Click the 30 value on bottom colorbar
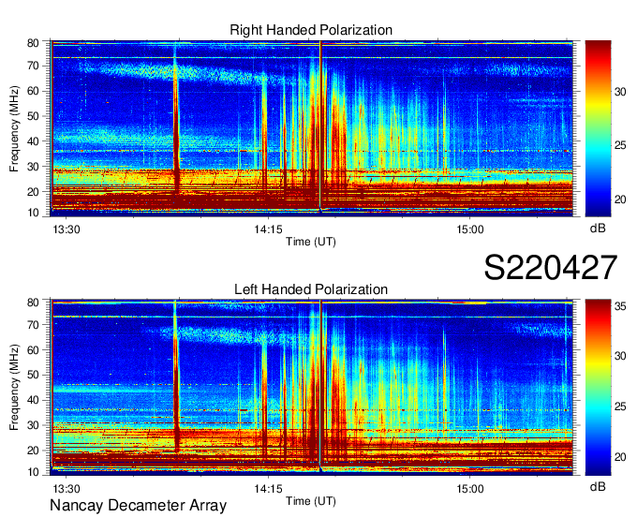This screenshot has width=637, height=517. coord(620,356)
